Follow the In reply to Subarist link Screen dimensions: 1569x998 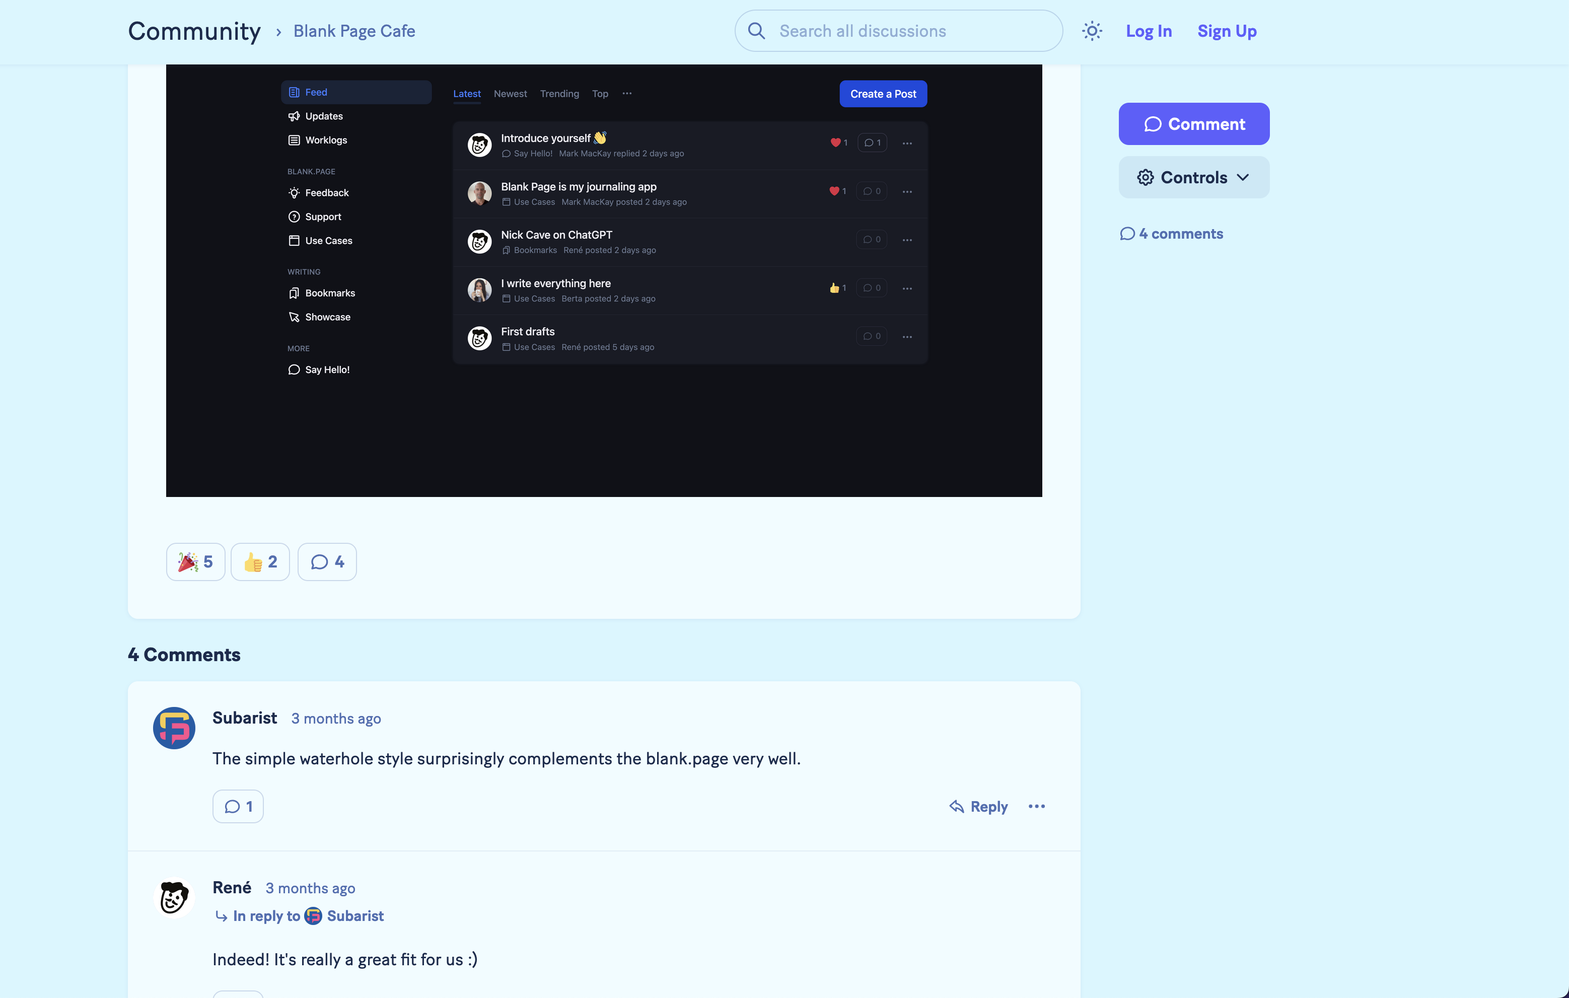[300, 916]
